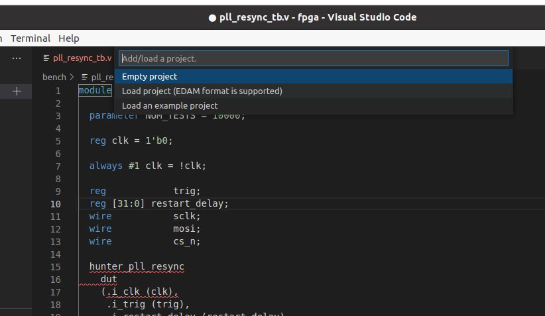545x316 pixels.
Task: Click .i_clk (clk), on line 17
Action: pyautogui.click(x=142, y=291)
